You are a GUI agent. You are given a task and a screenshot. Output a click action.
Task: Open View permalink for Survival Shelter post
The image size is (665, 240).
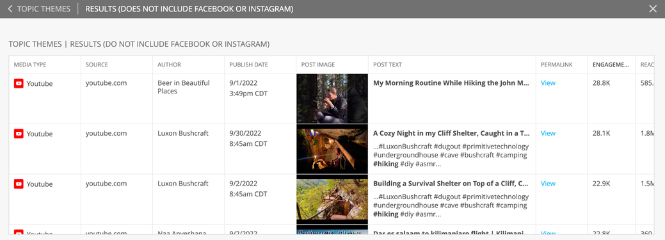[x=548, y=184]
